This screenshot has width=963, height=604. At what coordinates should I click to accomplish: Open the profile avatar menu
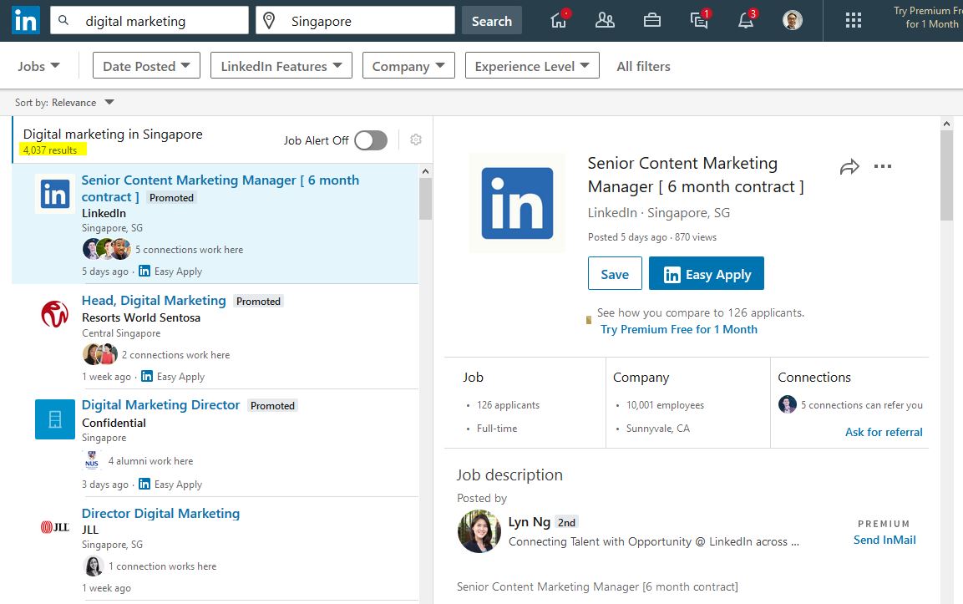click(793, 20)
